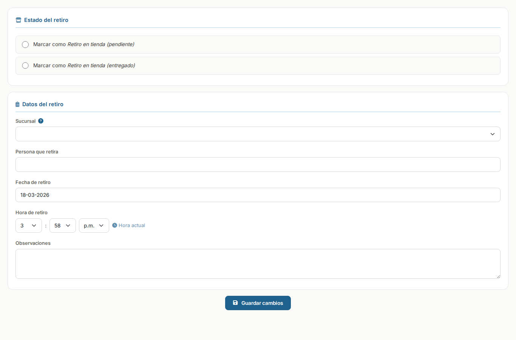Screen dimensions: 516x340
Task: Open the Sucursal help question mark icon
Action: [41, 121]
